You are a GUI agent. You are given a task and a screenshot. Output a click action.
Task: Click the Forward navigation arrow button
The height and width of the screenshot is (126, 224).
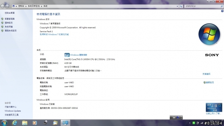pos(7,6)
